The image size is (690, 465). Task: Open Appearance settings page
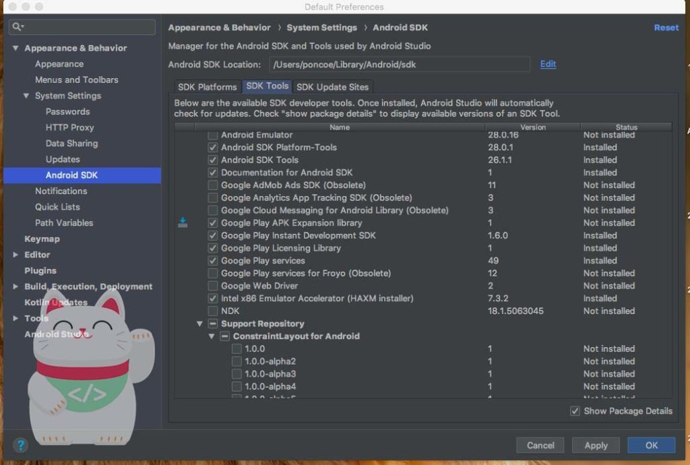(59, 64)
